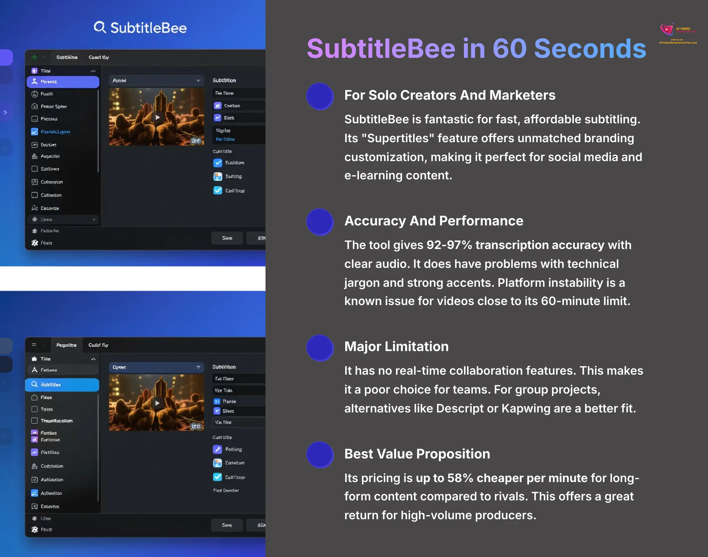The height and width of the screenshot is (557, 708).
Task: Click the Tra Tlere field
Action: click(x=239, y=93)
